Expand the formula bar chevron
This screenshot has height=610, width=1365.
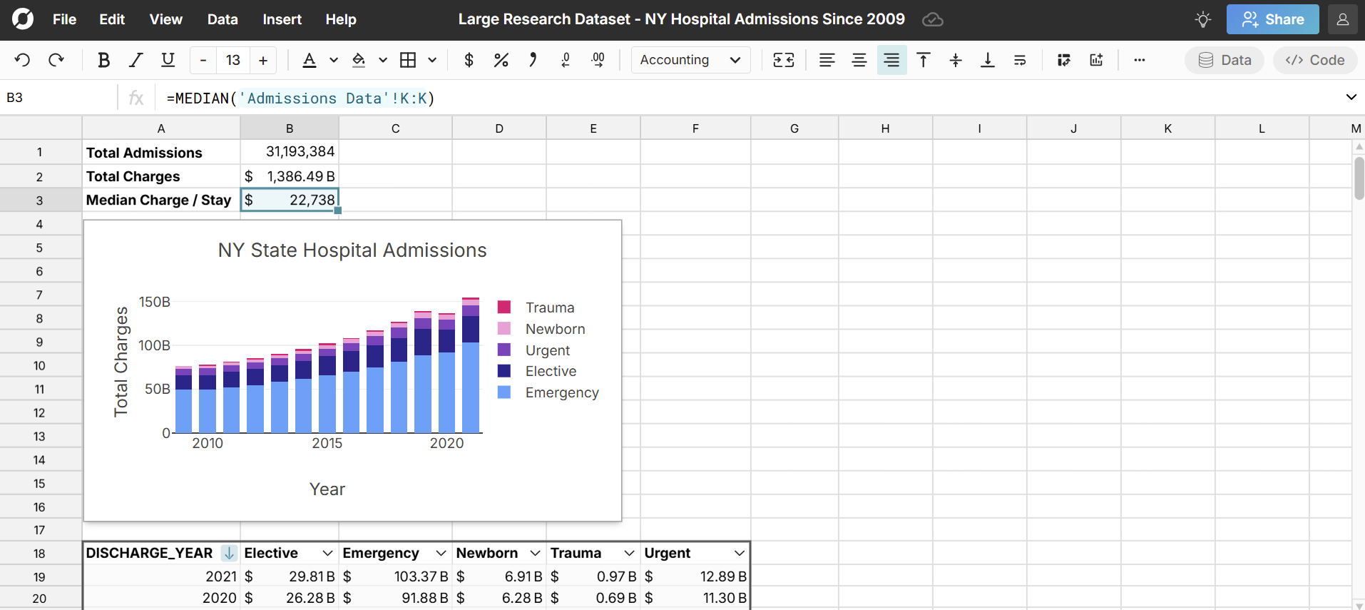[1351, 97]
